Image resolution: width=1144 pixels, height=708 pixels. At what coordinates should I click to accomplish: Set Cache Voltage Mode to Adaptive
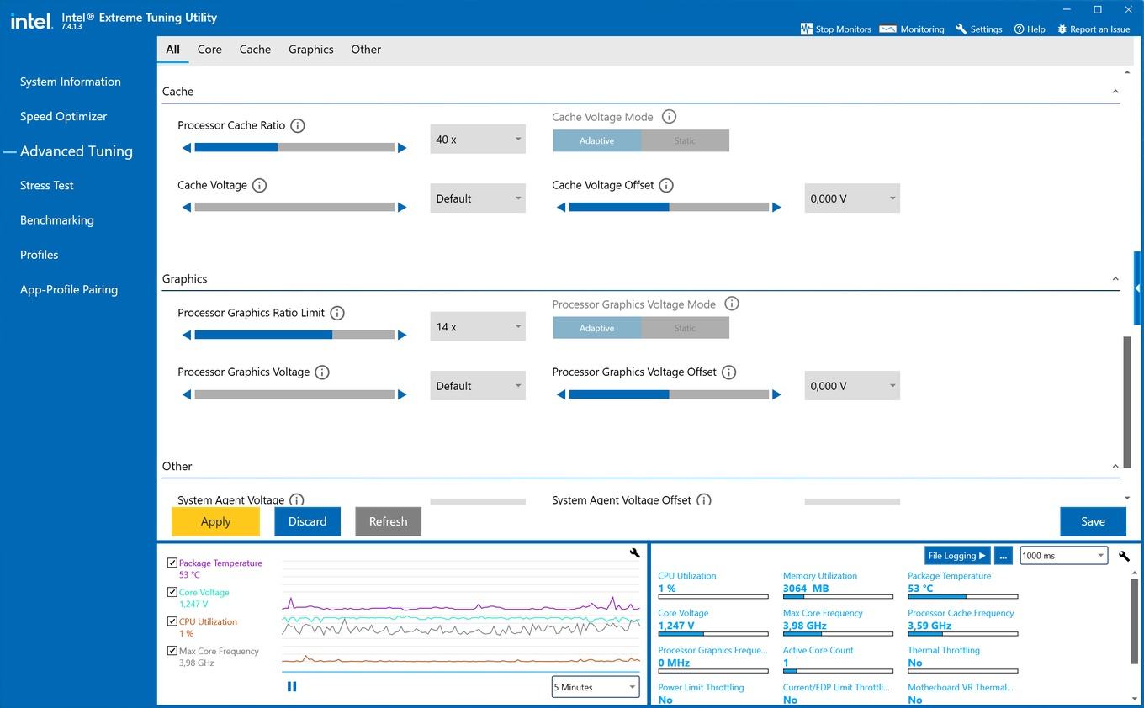pyautogui.click(x=596, y=140)
